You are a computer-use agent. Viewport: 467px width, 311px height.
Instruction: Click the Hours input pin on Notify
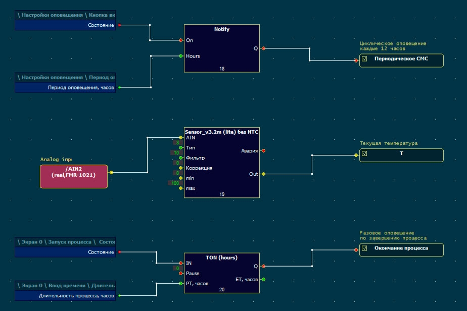coord(181,56)
